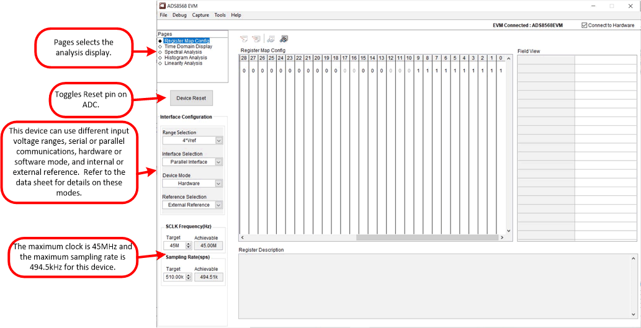Open the Help menu
641x328 pixels.
coord(236,15)
